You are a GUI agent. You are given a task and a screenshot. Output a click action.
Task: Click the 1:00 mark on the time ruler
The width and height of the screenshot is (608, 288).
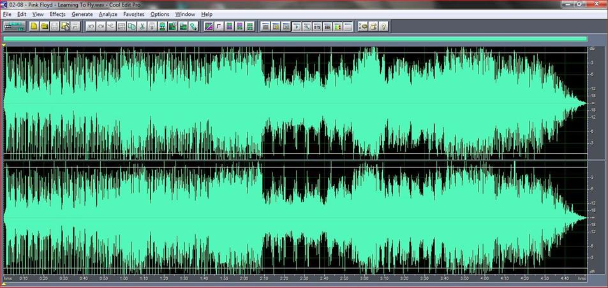point(124,278)
